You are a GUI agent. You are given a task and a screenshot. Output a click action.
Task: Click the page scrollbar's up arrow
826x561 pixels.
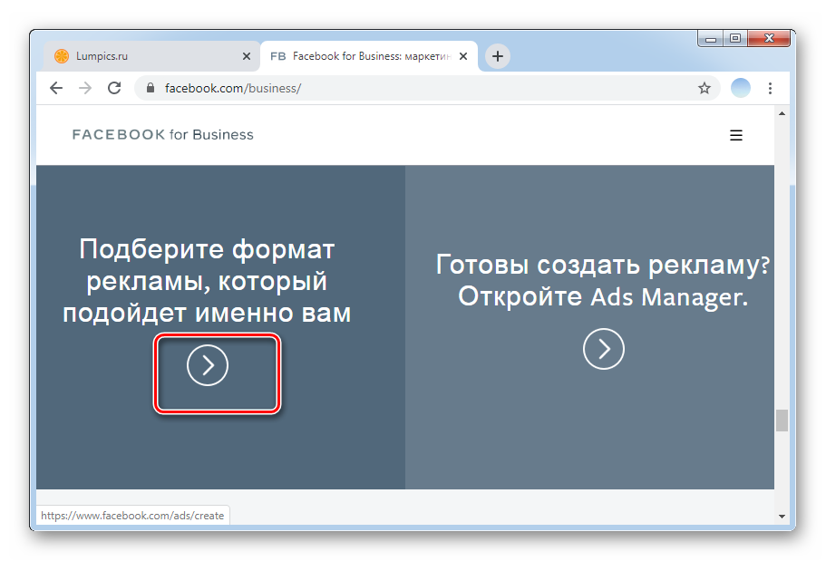782,112
